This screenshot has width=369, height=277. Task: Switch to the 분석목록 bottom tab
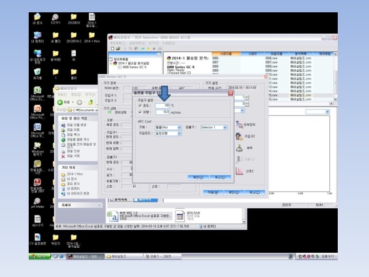click(120, 200)
